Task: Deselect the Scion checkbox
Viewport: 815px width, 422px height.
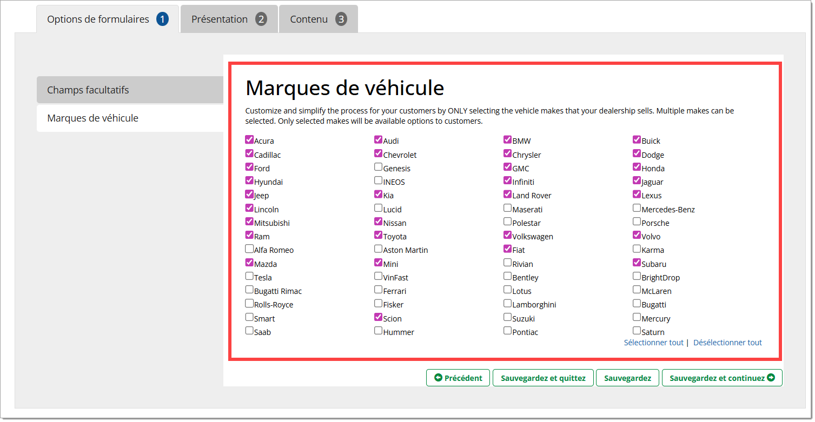Action: click(379, 317)
